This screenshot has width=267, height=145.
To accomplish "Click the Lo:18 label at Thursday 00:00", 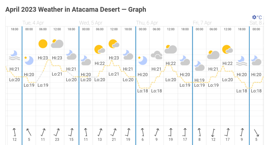I will coord(143,91).
